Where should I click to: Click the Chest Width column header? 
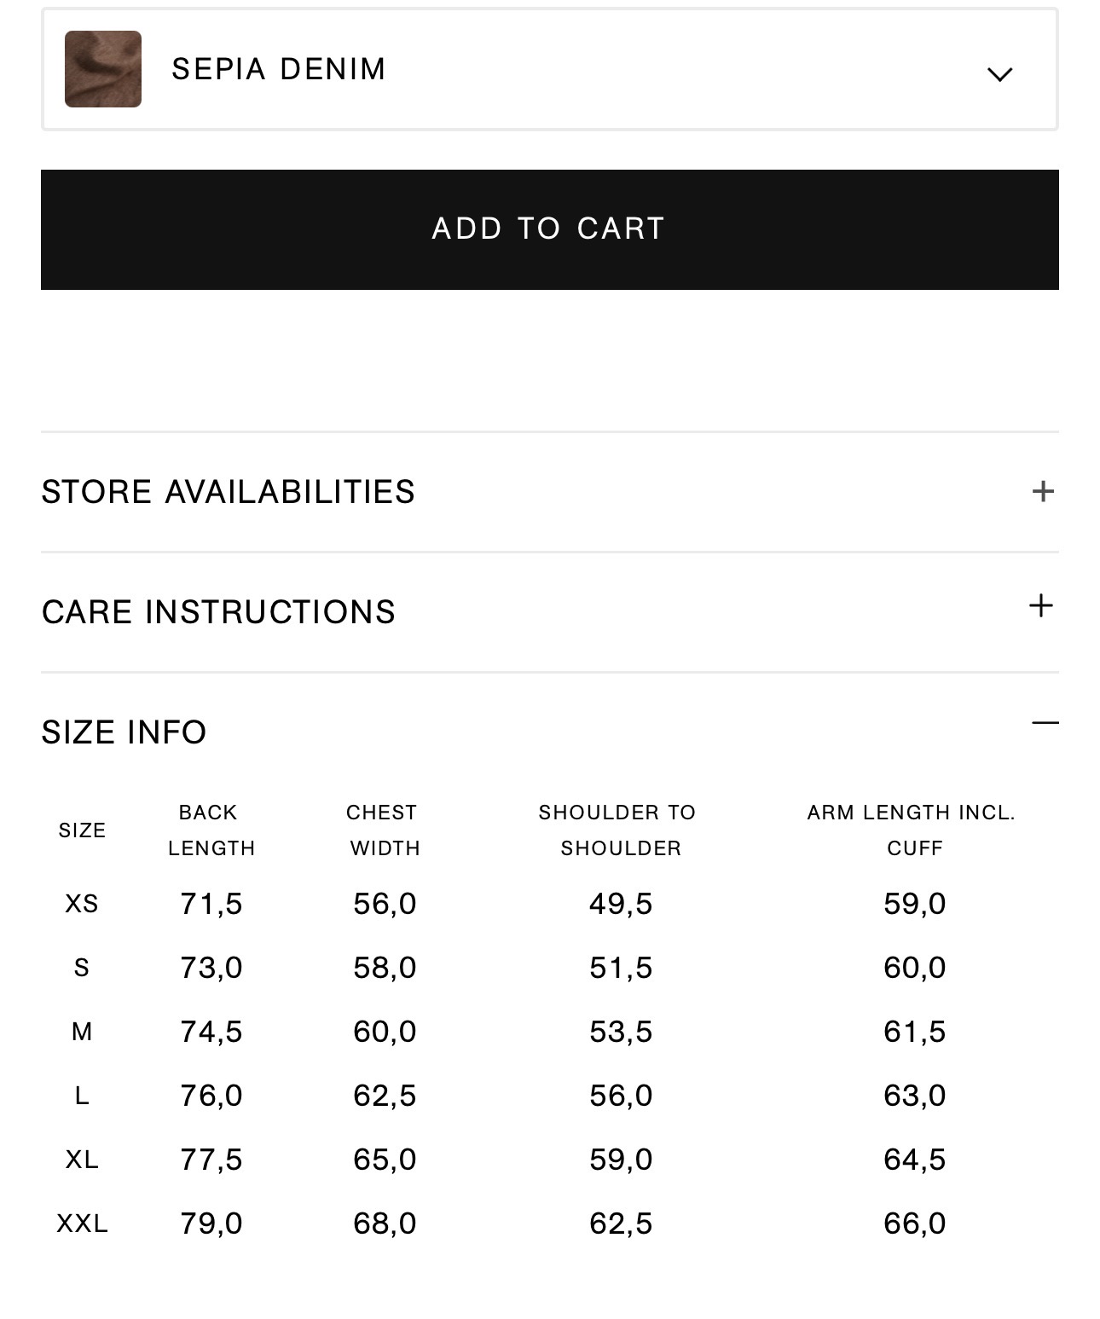384,830
